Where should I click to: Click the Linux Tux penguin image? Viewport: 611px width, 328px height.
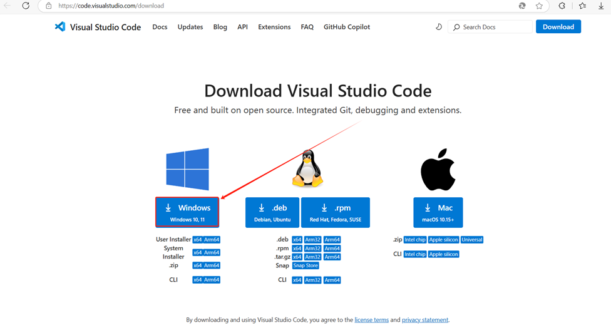click(x=307, y=169)
